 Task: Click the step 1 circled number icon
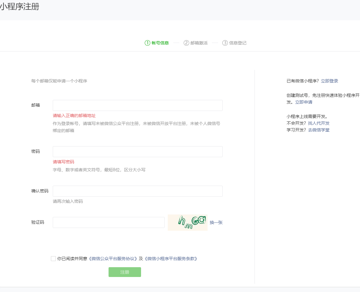147,43
